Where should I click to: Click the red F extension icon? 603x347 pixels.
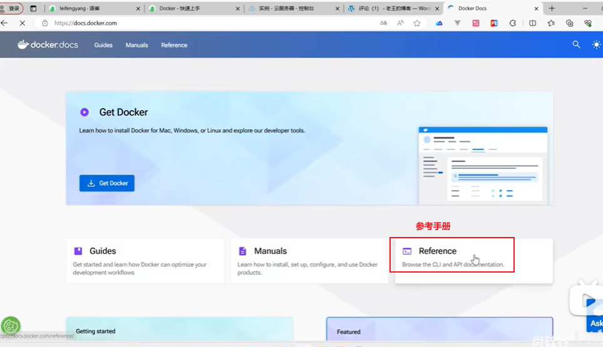click(494, 23)
